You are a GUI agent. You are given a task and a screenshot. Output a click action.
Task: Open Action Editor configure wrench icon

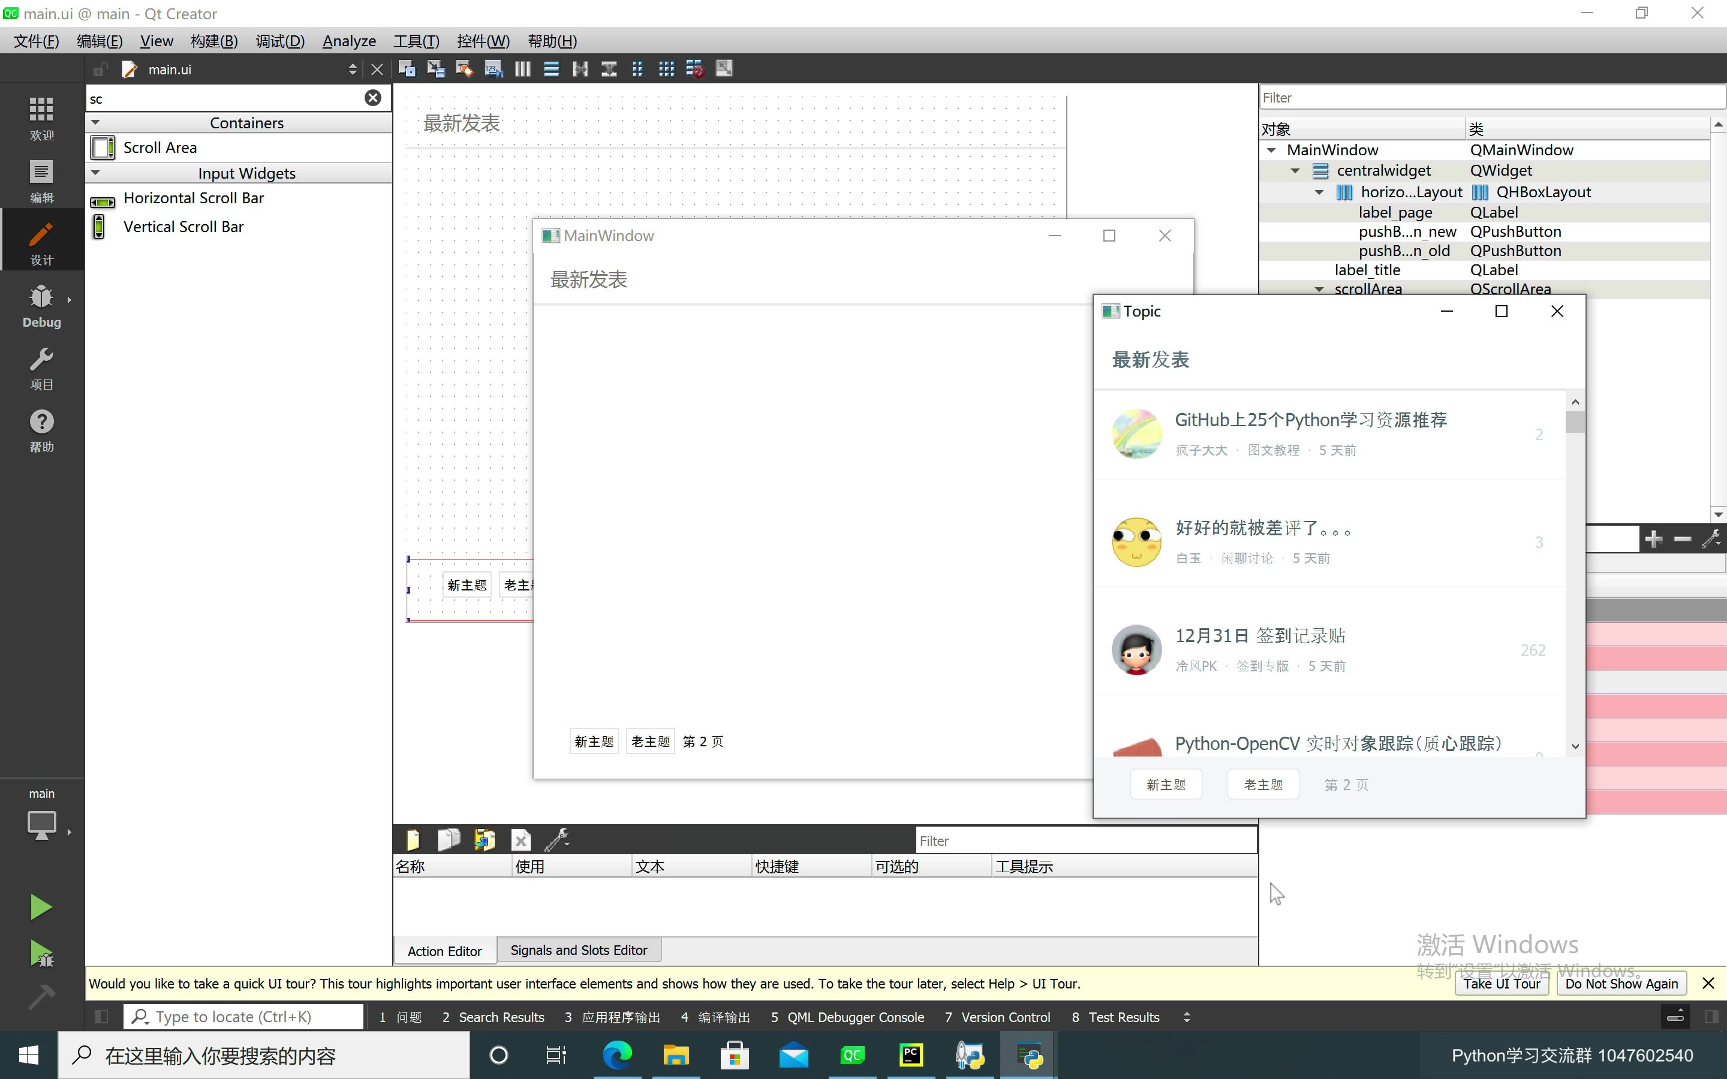point(556,840)
